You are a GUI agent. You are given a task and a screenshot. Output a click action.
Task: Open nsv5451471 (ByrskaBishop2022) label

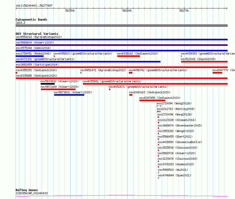(x=103, y=70)
